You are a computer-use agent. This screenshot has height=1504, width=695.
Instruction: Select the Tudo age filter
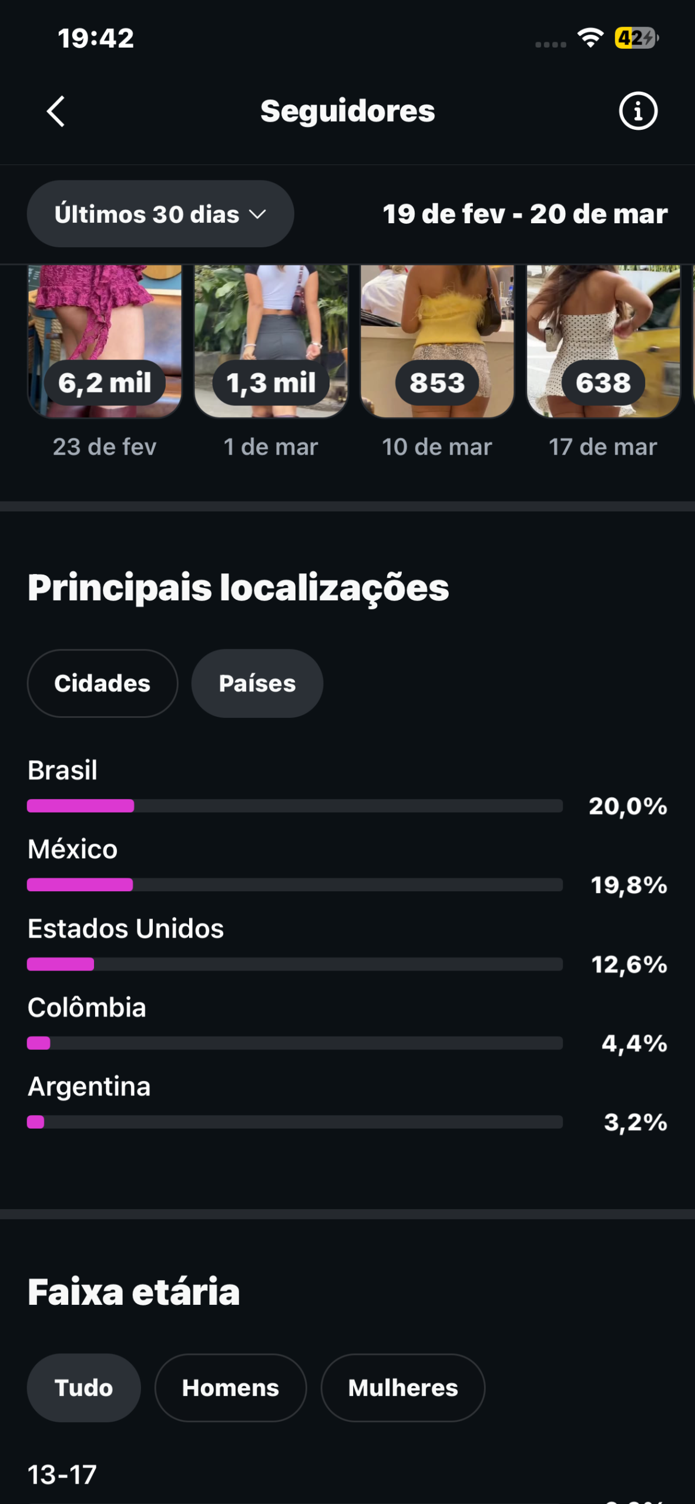coord(83,1388)
